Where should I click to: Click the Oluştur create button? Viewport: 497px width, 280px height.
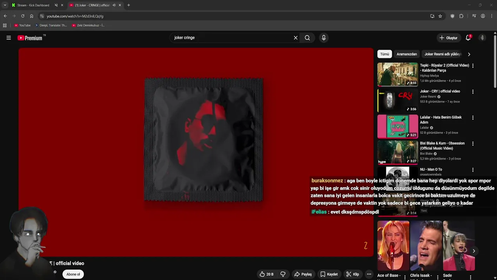[448, 38]
